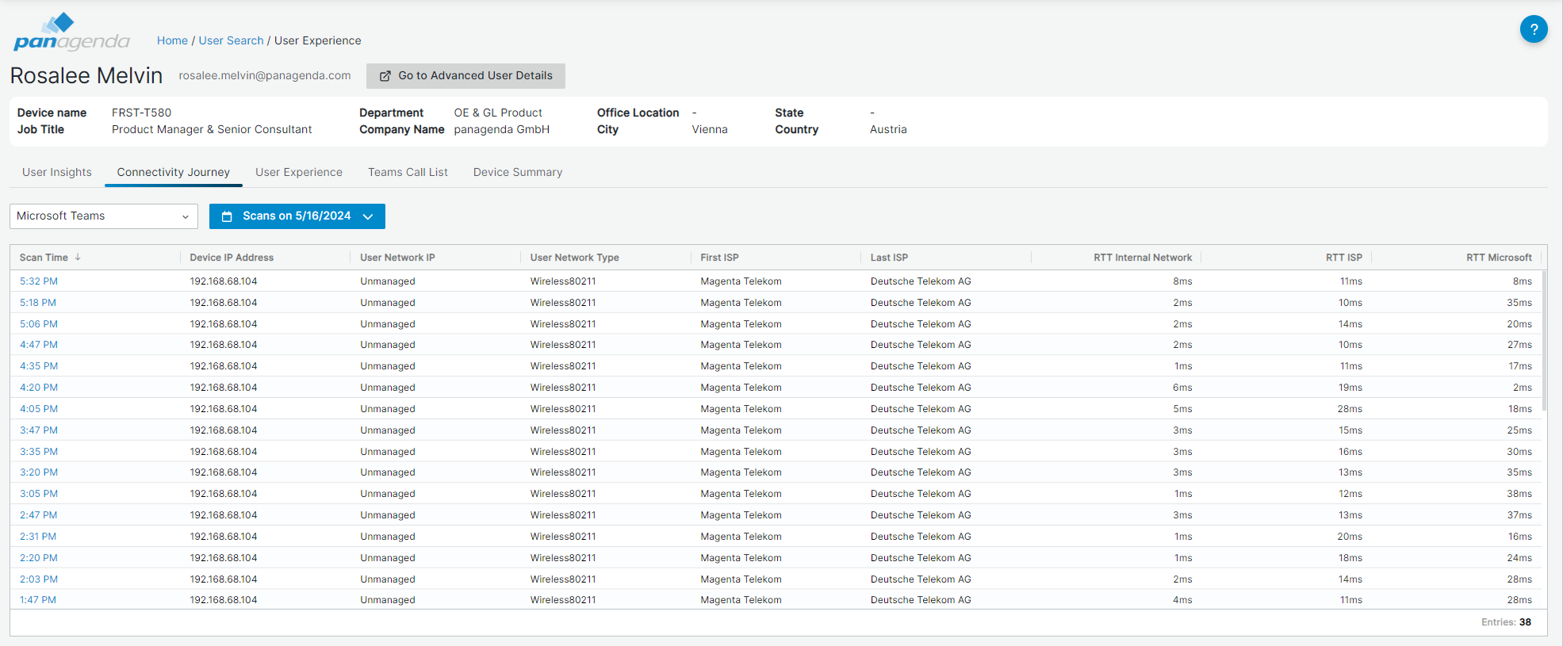Click the 38ms RTT Microsoft value at 3:05 PM

click(x=1519, y=494)
